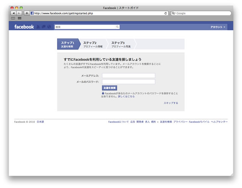Open Facebookモバイル footer link

[199, 122]
